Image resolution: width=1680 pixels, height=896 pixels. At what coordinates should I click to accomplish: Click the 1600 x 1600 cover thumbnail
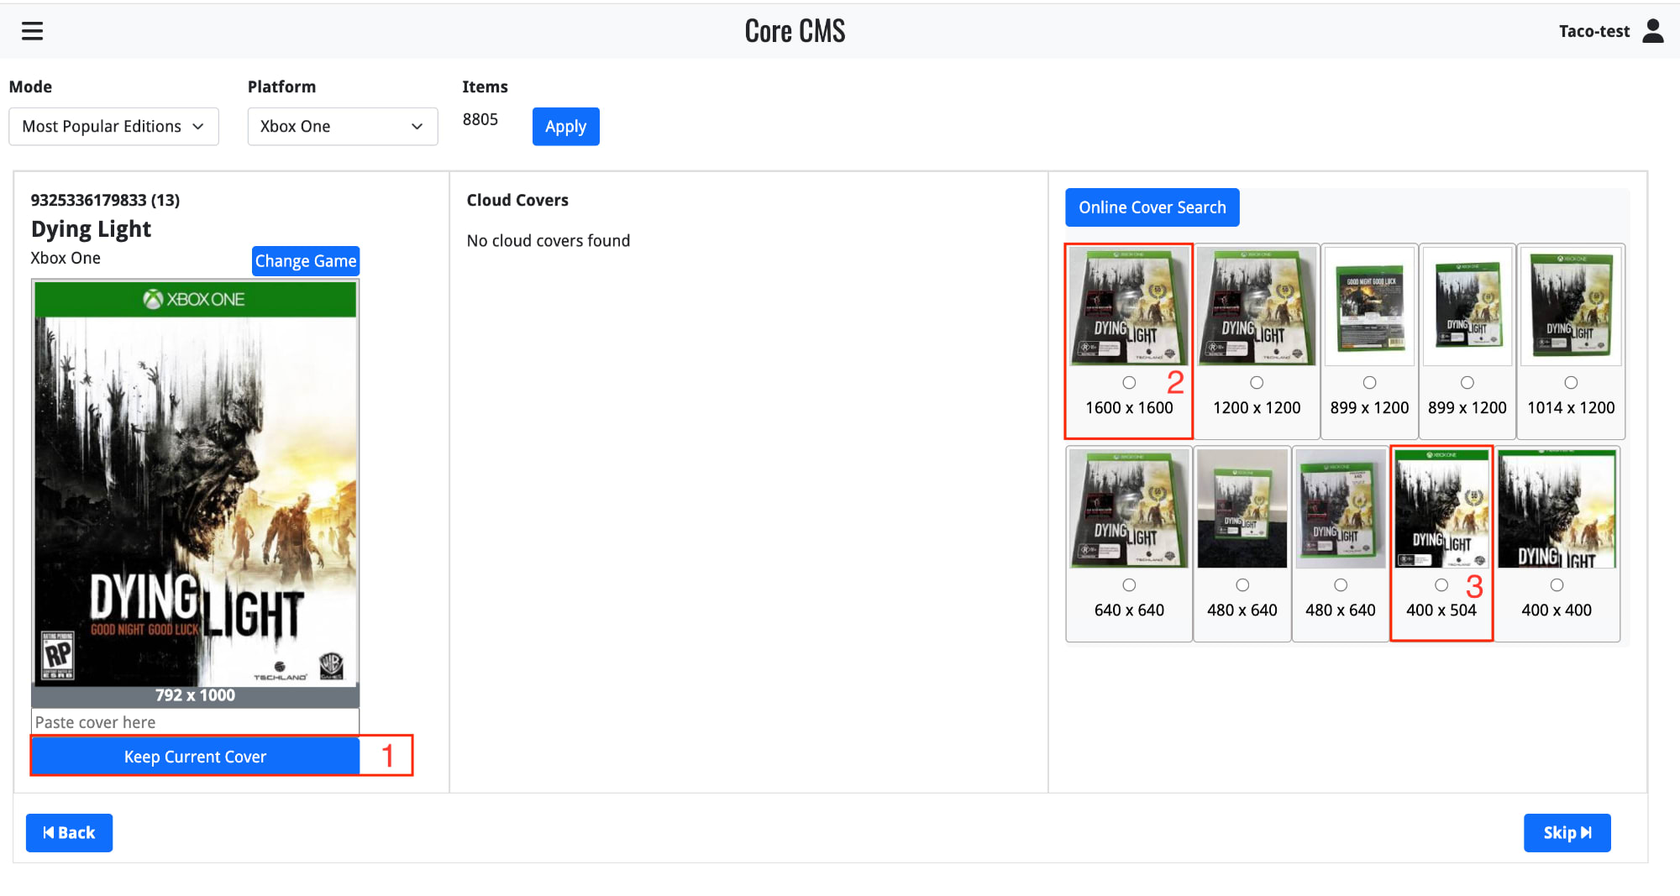click(1129, 307)
